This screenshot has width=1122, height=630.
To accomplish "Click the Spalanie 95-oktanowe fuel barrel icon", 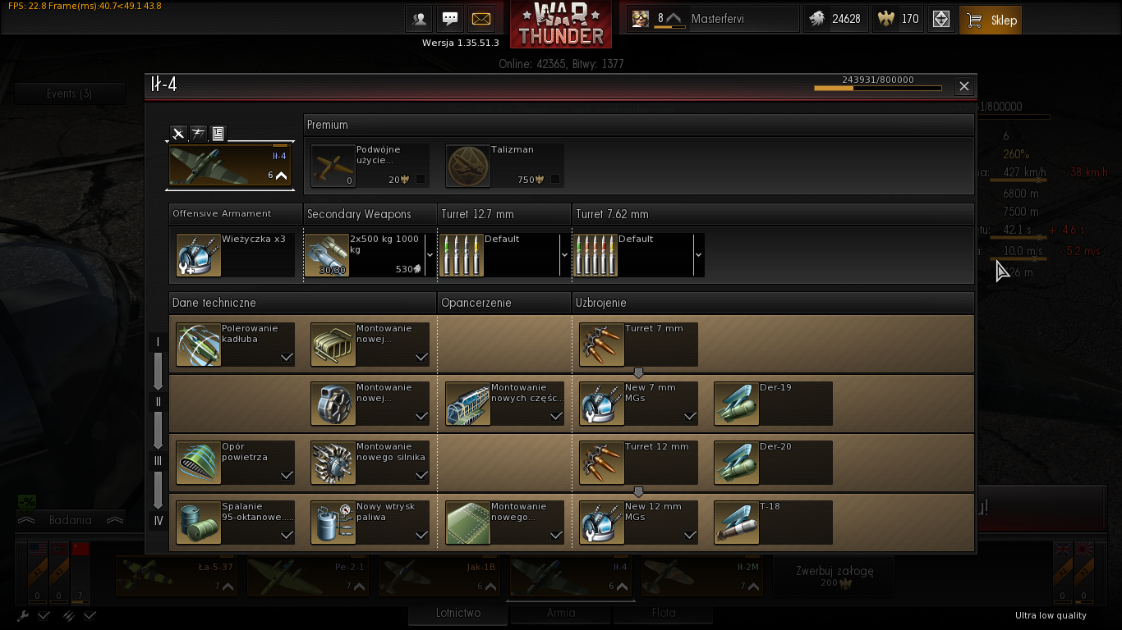I will pos(199,523).
